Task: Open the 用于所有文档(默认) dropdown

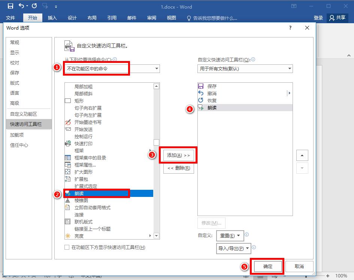Action: 288,69
